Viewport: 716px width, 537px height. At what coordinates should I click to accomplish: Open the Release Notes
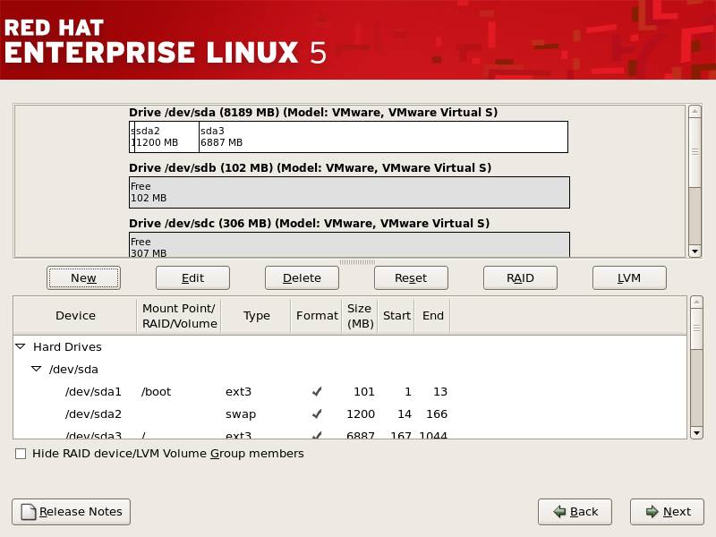click(x=72, y=511)
